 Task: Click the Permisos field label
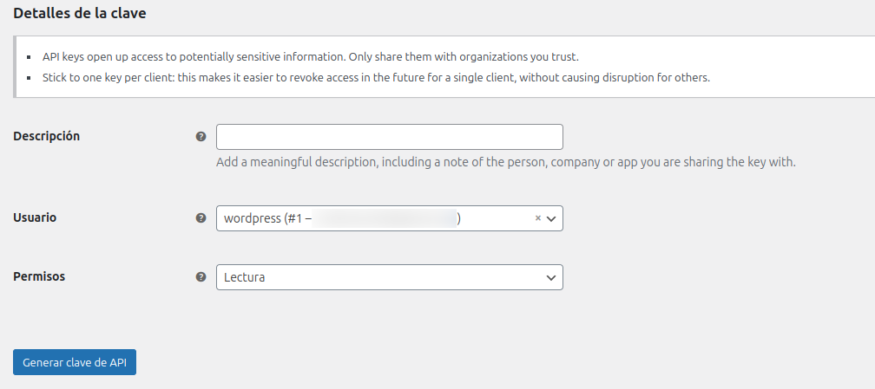tap(39, 276)
